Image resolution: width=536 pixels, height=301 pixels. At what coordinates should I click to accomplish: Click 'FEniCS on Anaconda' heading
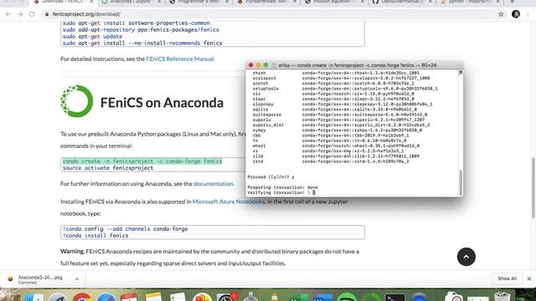(x=162, y=102)
